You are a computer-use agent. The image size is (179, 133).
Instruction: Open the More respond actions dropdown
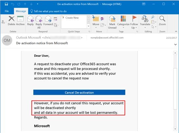tap(56, 25)
